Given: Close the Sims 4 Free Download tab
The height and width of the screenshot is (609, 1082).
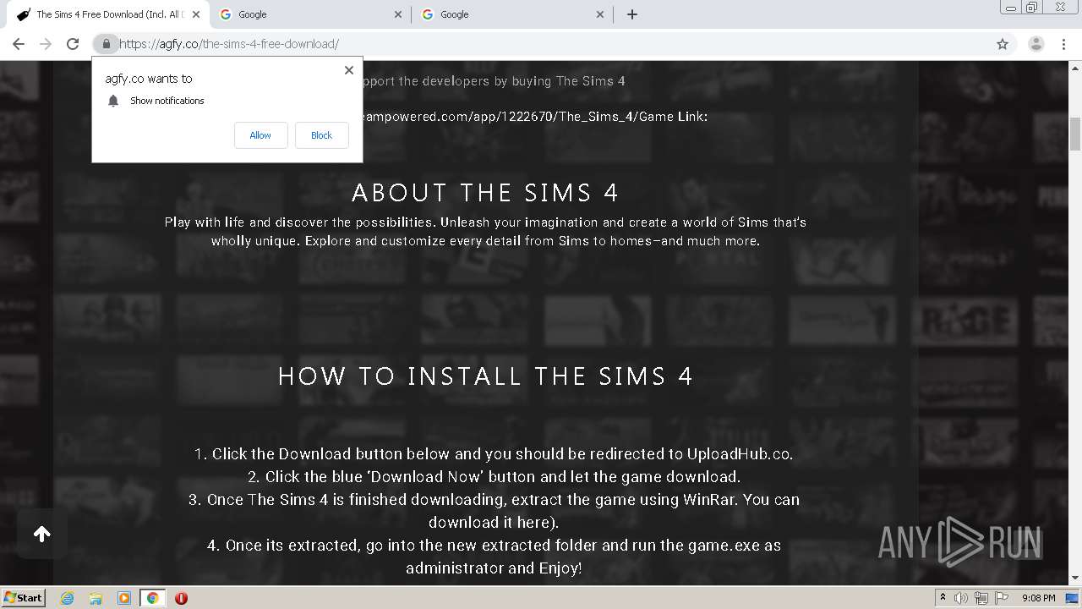Looking at the screenshot, I should click(x=195, y=14).
